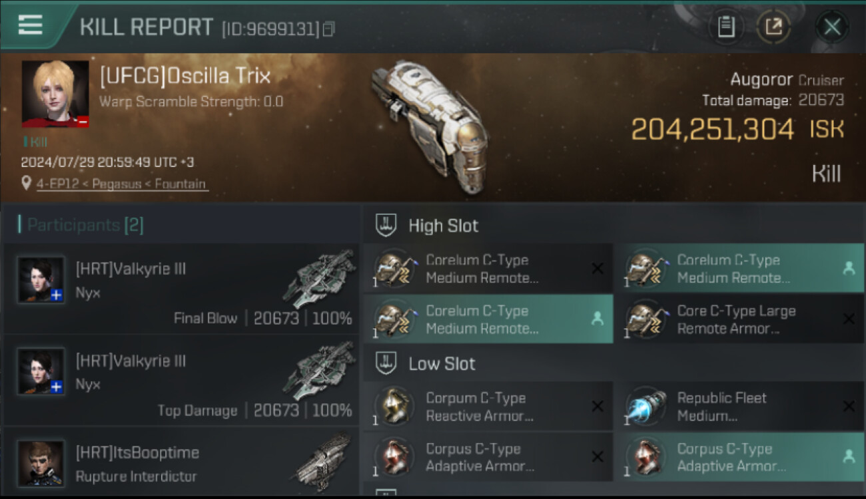Select Core C-Type Large Remote Armor module
The width and height of the screenshot is (866, 499).
tap(739, 319)
